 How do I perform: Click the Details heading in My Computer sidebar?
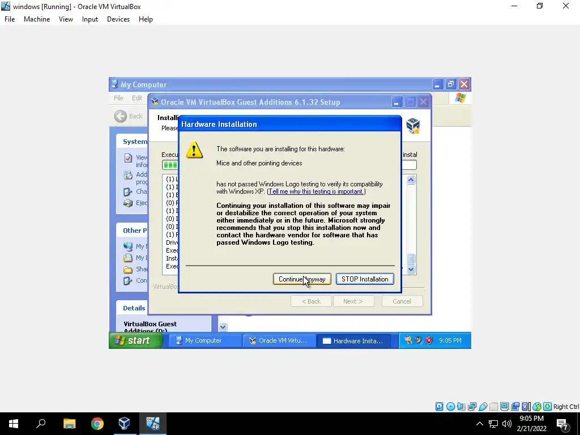click(x=134, y=308)
